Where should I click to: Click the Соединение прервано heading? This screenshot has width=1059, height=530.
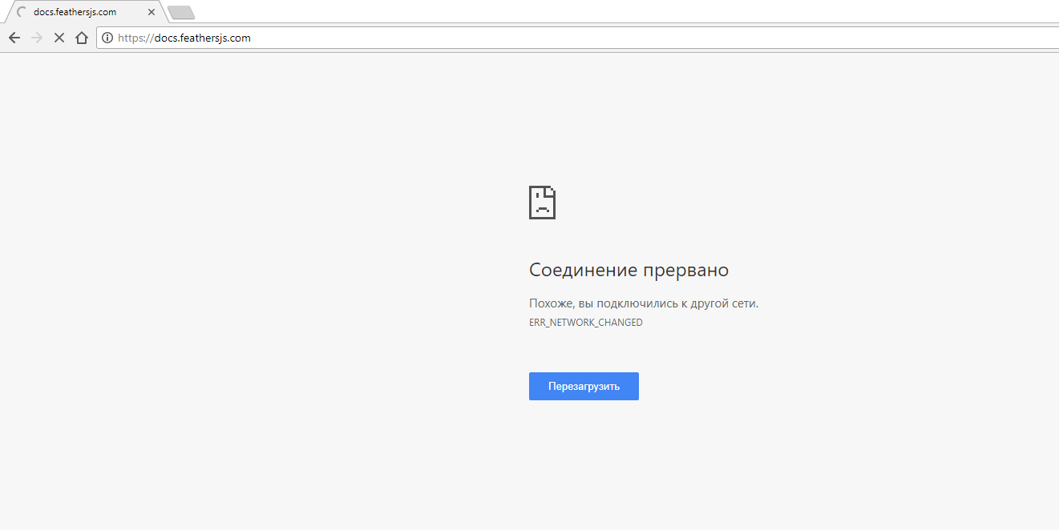[x=629, y=270]
